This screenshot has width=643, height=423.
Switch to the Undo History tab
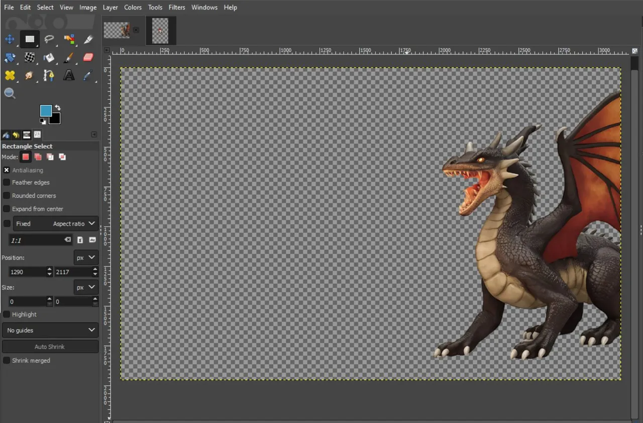[16, 134]
